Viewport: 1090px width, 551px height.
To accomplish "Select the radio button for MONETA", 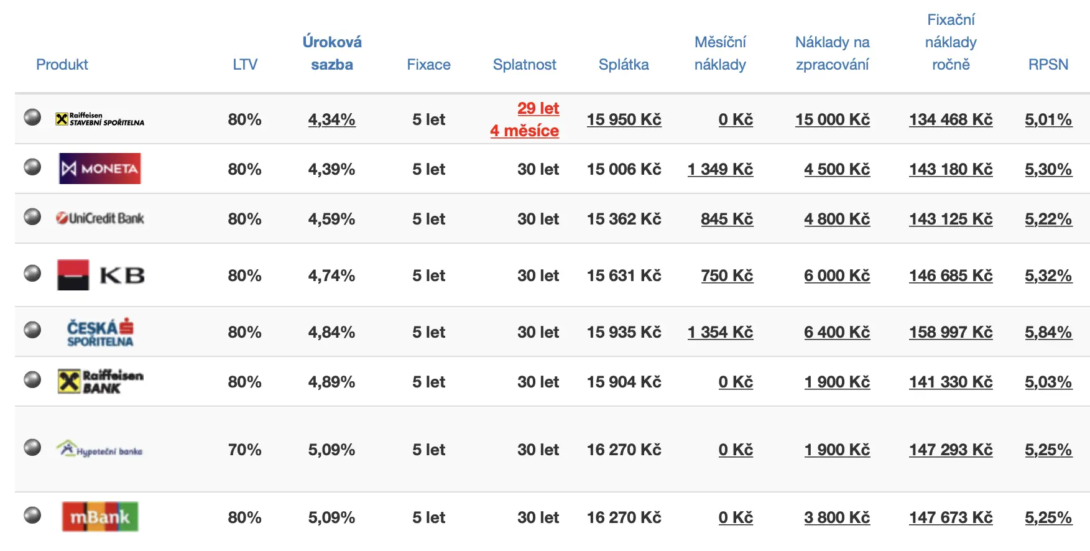I will 32,167.
